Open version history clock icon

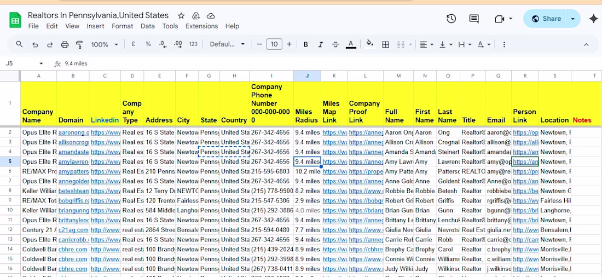[x=451, y=19]
